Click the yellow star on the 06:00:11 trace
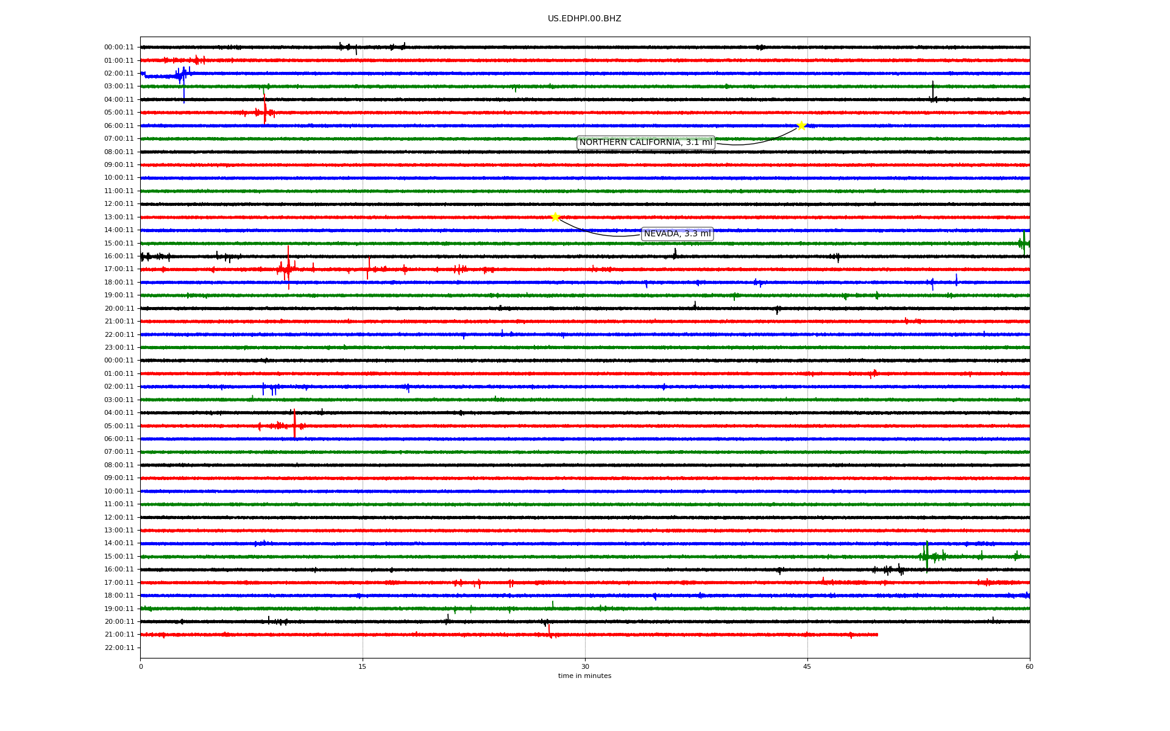 click(801, 125)
